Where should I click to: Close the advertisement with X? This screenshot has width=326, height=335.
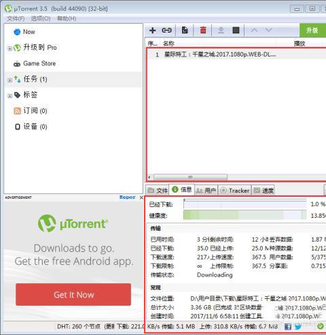pos(141,197)
